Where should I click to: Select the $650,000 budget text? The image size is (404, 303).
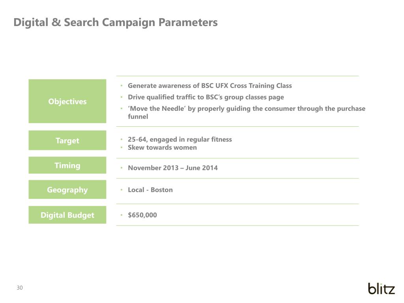pos(142,215)
